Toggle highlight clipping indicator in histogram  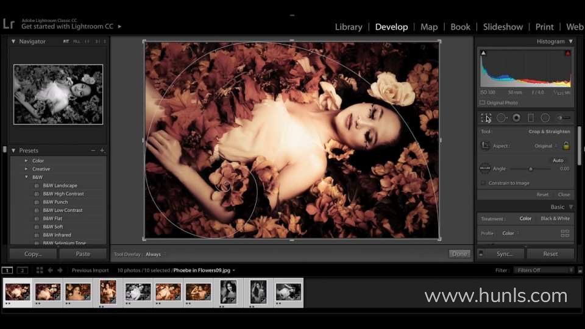(x=568, y=54)
